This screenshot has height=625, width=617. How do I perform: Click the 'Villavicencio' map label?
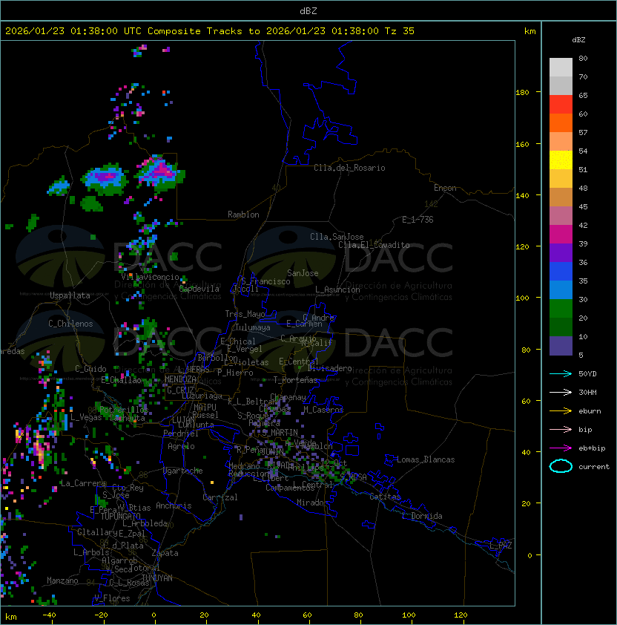click(x=150, y=277)
